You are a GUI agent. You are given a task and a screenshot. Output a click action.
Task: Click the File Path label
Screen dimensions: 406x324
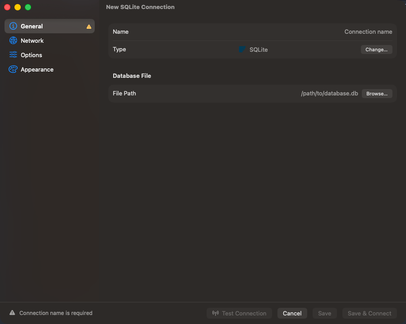125,93
